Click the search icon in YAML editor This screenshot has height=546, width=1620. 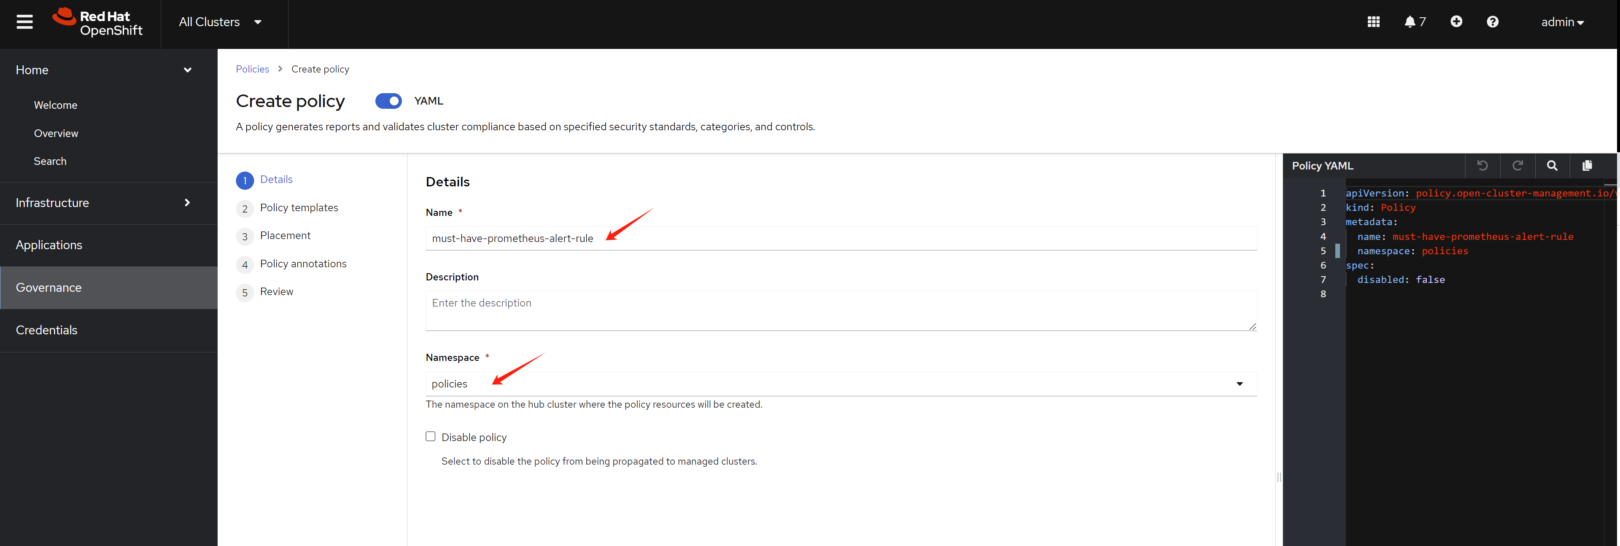coord(1551,166)
